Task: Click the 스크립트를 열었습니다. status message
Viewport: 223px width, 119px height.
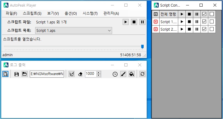Action: click(22, 39)
